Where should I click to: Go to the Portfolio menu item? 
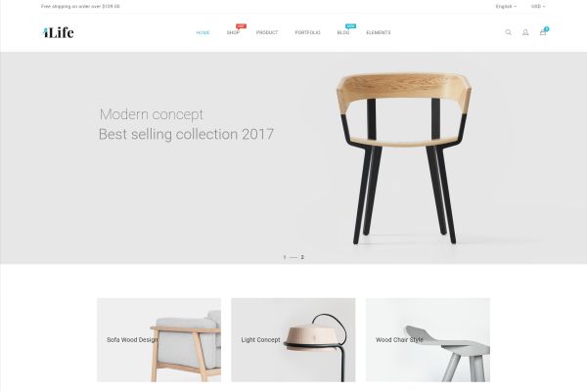point(308,32)
